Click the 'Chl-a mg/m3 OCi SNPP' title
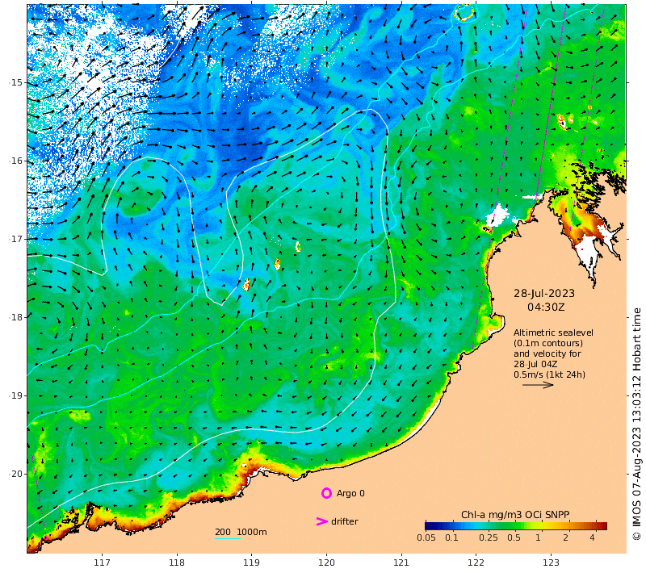The height and width of the screenshot is (573, 646). (515, 515)
